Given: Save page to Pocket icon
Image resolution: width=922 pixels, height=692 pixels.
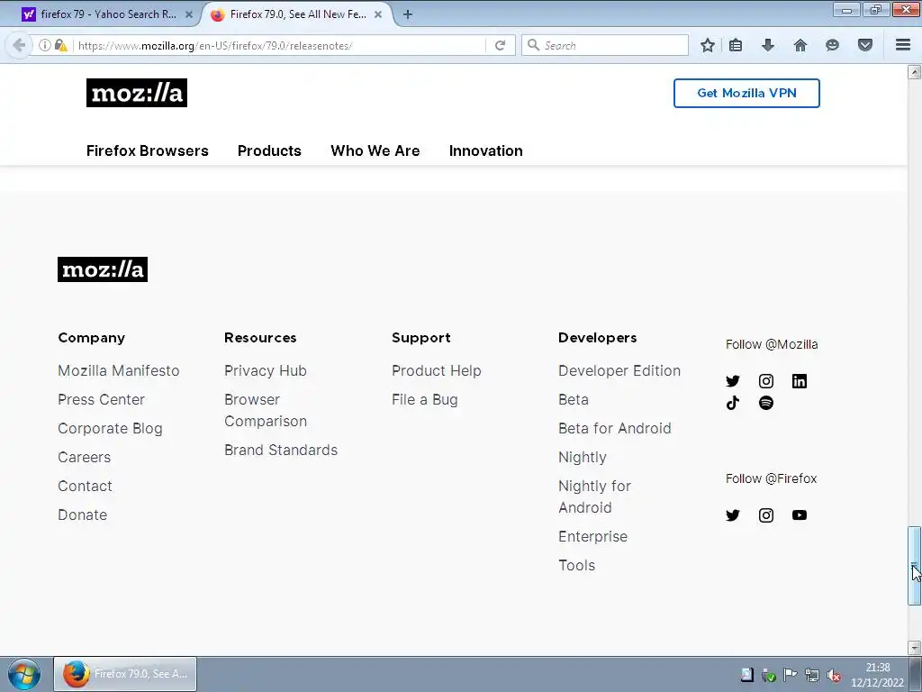Looking at the screenshot, I should [864, 45].
